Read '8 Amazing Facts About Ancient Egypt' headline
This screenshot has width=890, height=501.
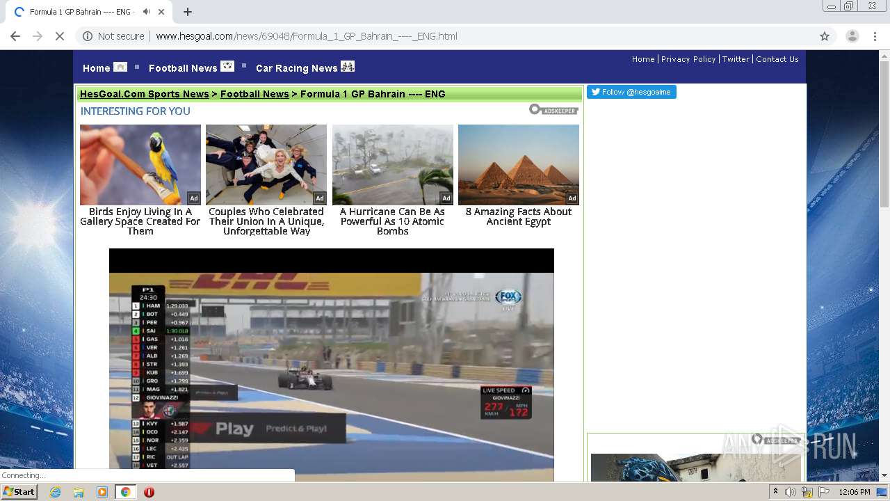[519, 216]
